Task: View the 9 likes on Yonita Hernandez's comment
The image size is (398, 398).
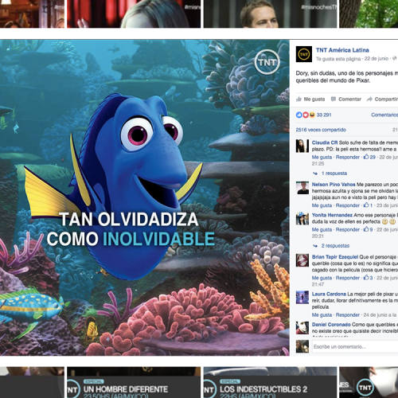Action: point(368,229)
